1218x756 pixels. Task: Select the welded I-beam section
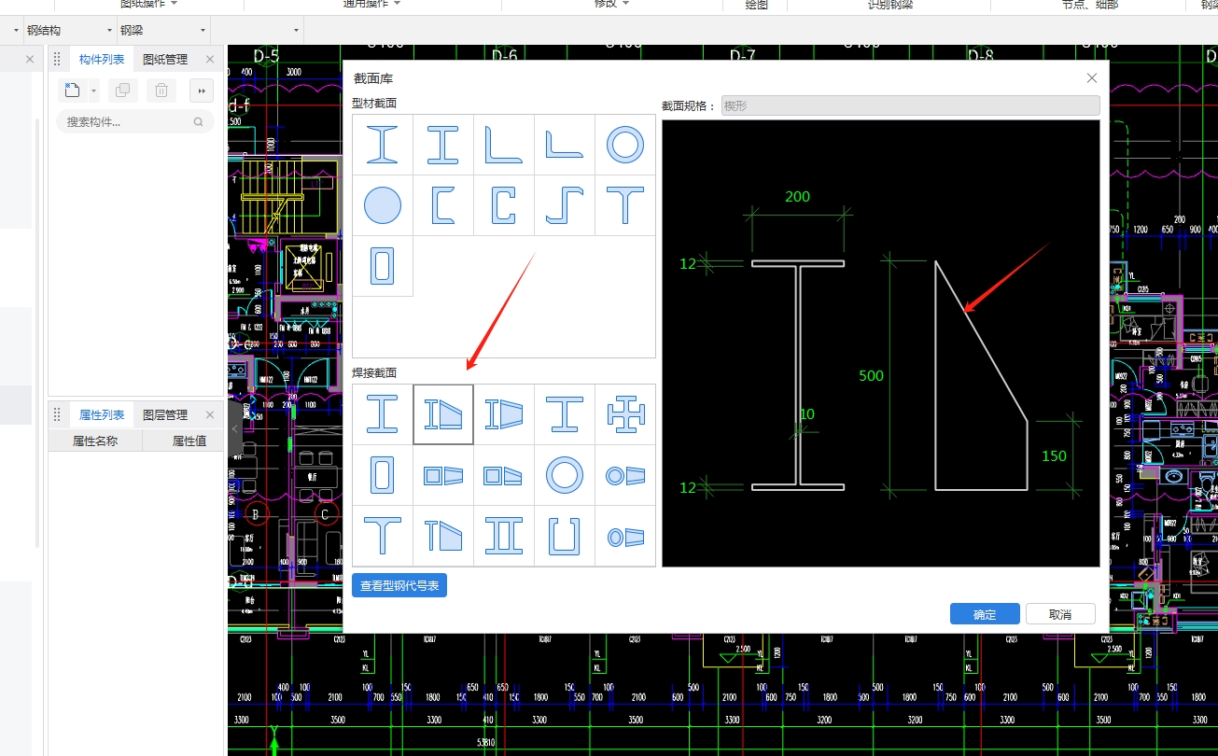[x=383, y=414]
